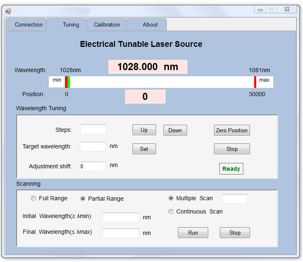
Task: Select the Tuning tab
Action: coord(71,25)
